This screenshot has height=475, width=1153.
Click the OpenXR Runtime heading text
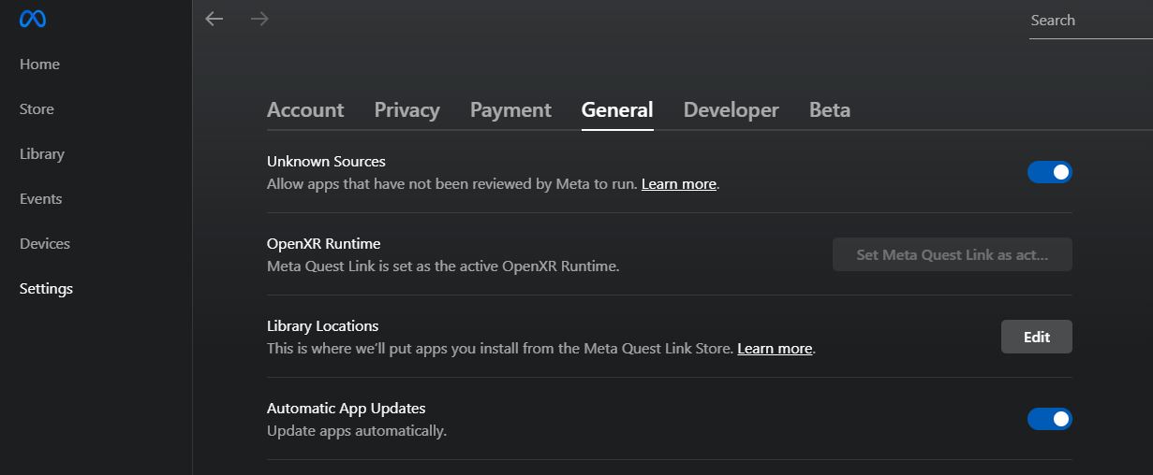pyautogui.click(x=323, y=244)
